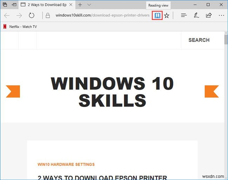Click the Windows 10 Skills site title
This screenshot has width=228, height=180.
click(x=112, y=92)
